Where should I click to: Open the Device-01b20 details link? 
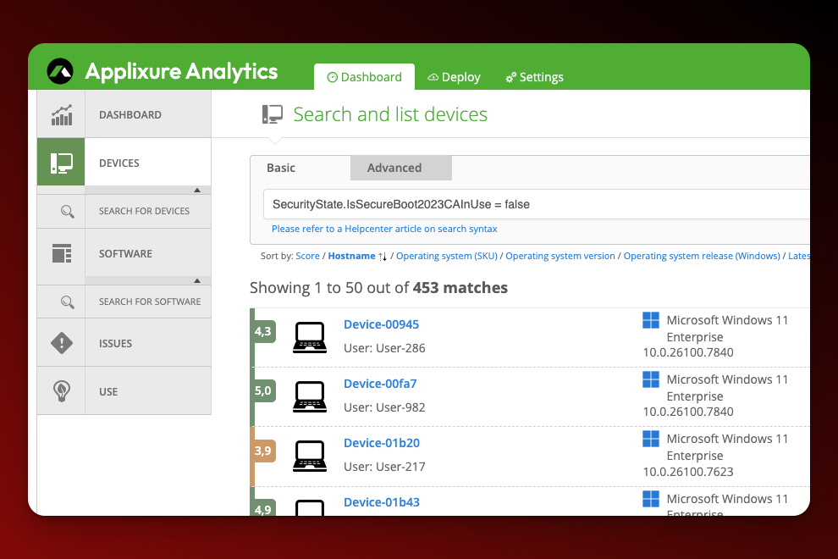[x=381, y=442]
